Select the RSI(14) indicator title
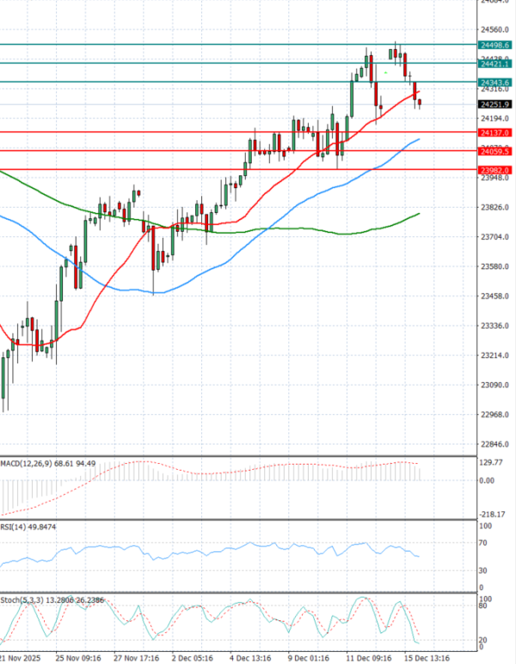This screenshot has height=664, width=516. [x=17, y=525]
